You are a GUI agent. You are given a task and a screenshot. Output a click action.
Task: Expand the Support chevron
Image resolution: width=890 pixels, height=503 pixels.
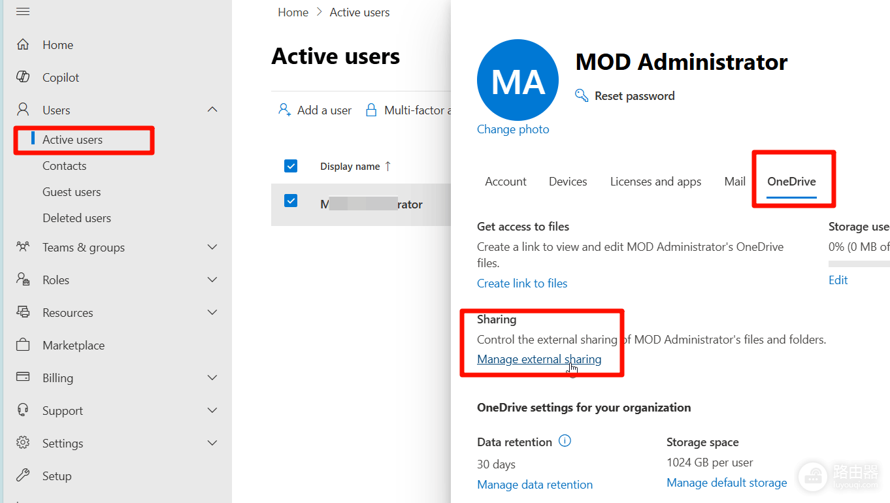(x=212, y=410)
